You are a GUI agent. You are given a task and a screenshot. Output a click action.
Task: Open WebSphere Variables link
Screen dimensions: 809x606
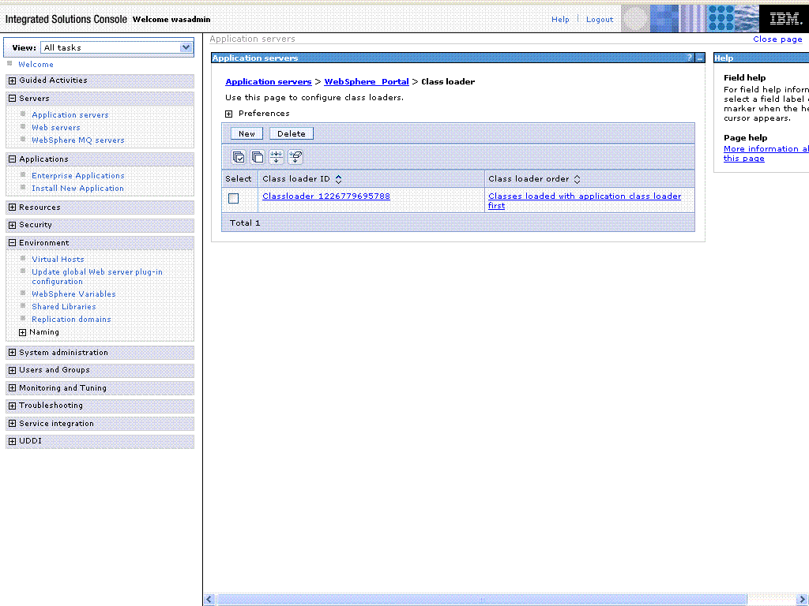point(73,294)
